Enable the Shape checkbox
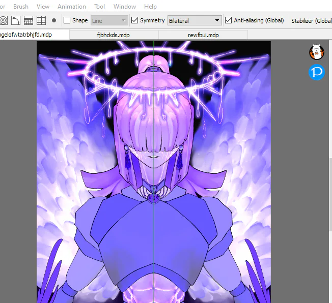Image resolution: width=332 pixels, height=303 pixels. pos(67,20)
